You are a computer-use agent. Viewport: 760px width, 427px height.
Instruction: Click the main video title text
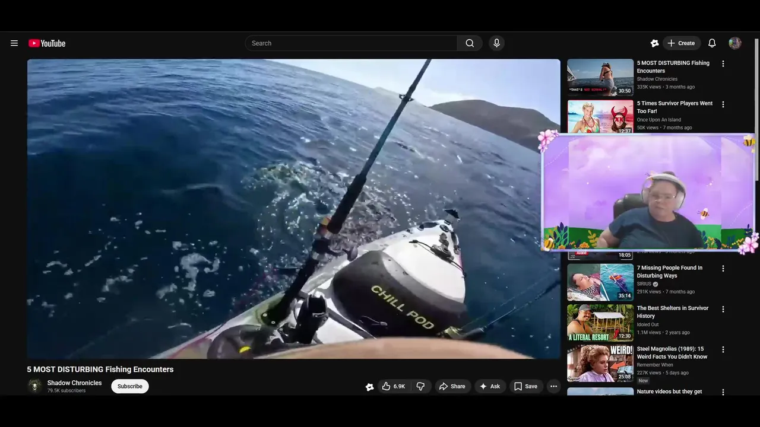point(100,369)
